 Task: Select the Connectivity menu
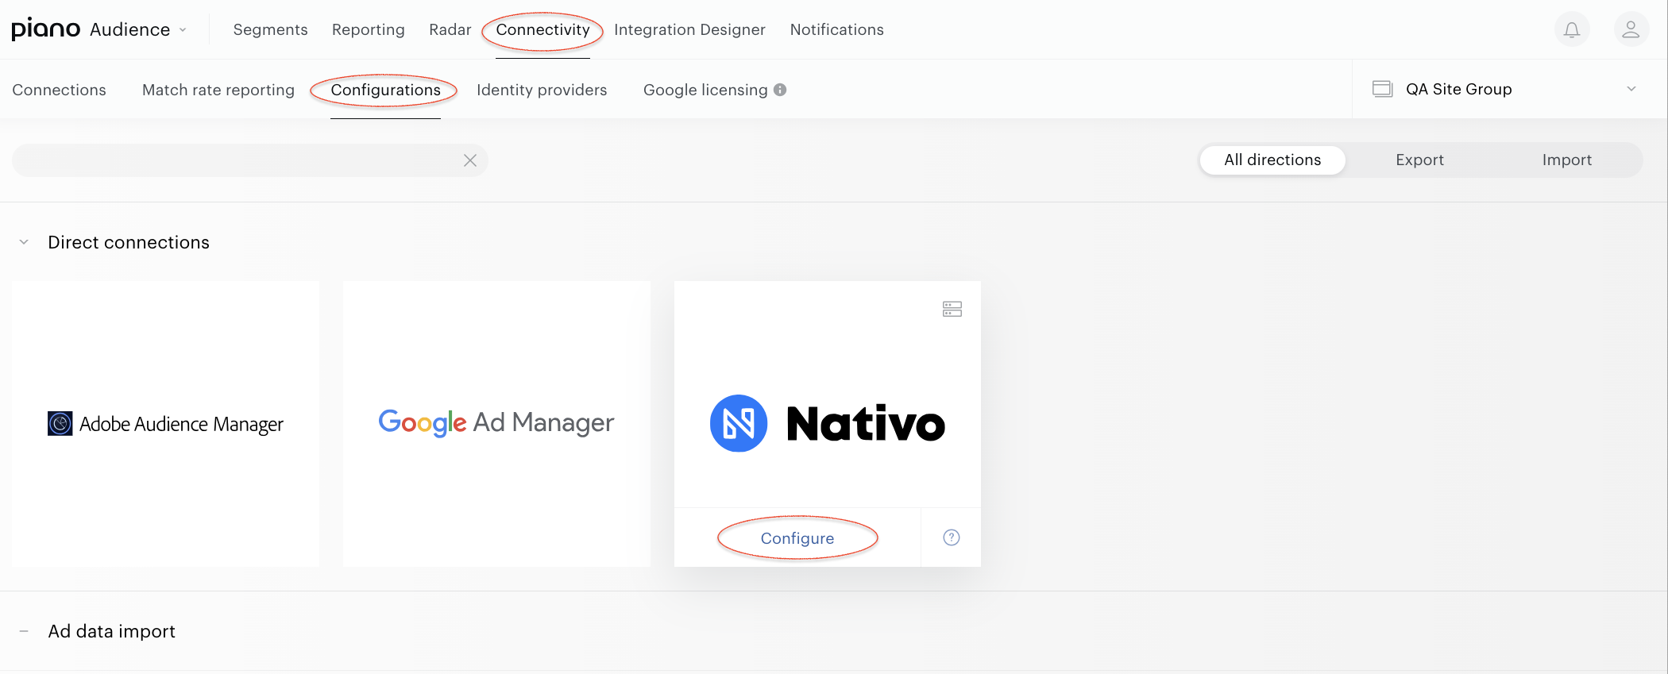click(543, 29)
